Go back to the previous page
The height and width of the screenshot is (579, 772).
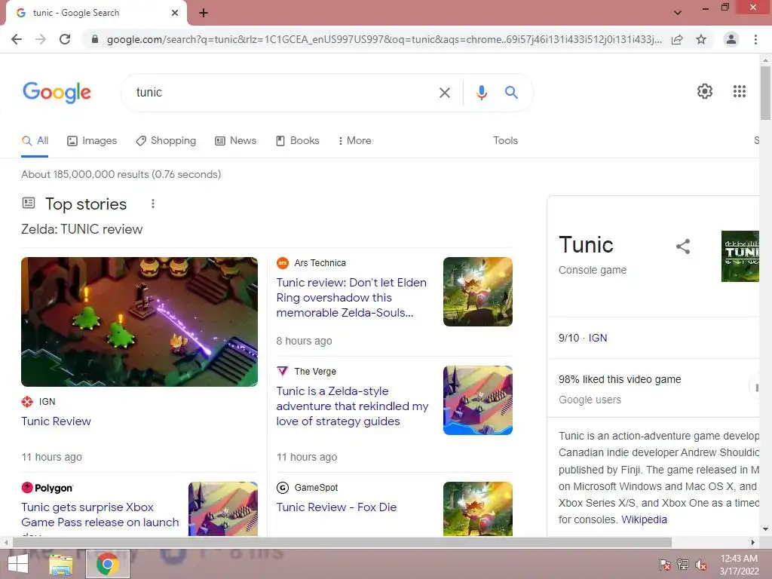click(x=17, y=39)
